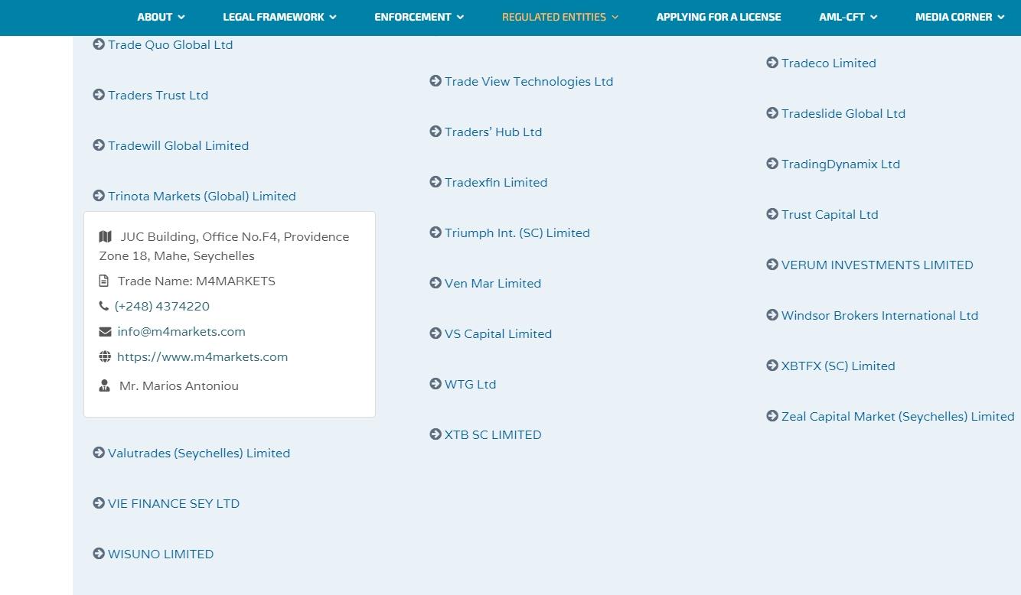This screenshot has height=595, width=1021.
Task: Click the arrow icon beside Valutrades (Seychelles) Limited
Action: (99, 453)
